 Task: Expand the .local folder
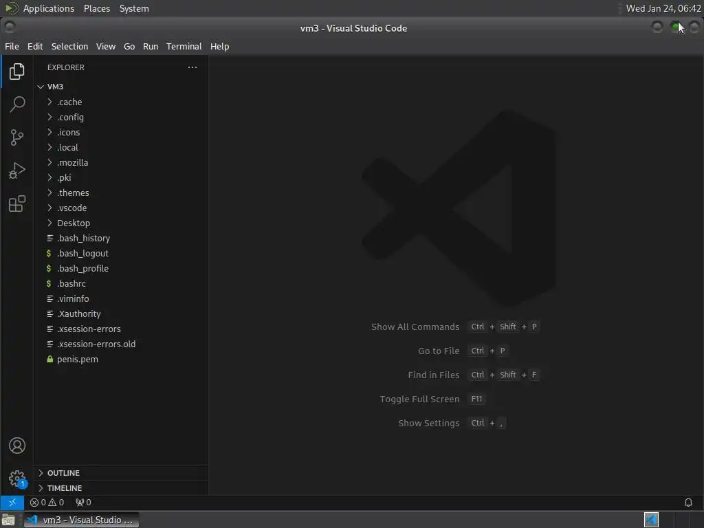120,147
